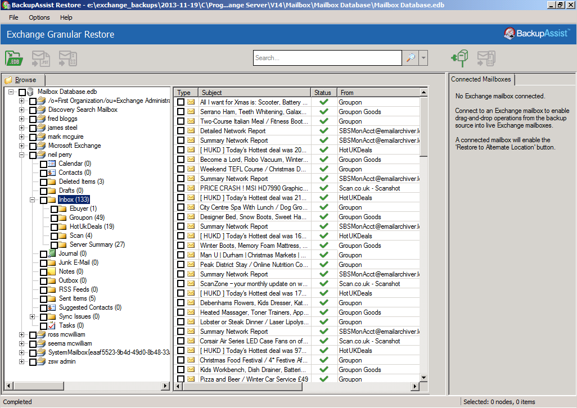Check the Sent Items (5) folder checkbox
Viewport: 577px width, 408px height.
(43, 299)
